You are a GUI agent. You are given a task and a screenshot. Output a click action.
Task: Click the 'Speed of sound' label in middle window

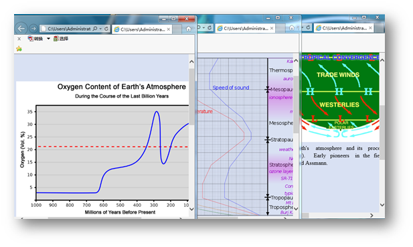pyautogui.click(x=231, y=88)
